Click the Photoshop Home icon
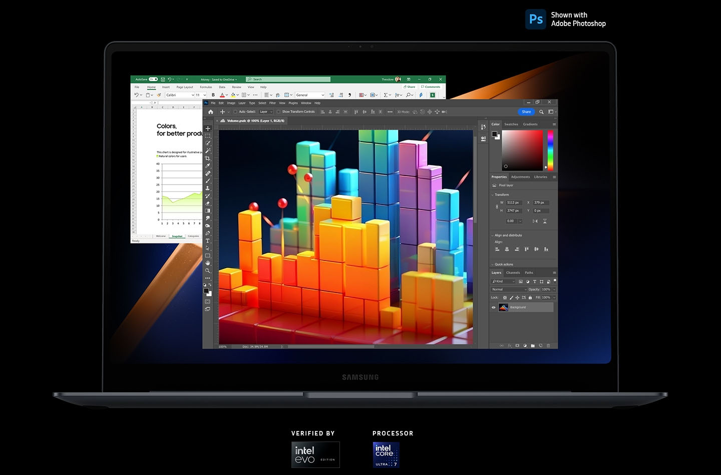Screen dimensions: 721x475 coord(211,112)
